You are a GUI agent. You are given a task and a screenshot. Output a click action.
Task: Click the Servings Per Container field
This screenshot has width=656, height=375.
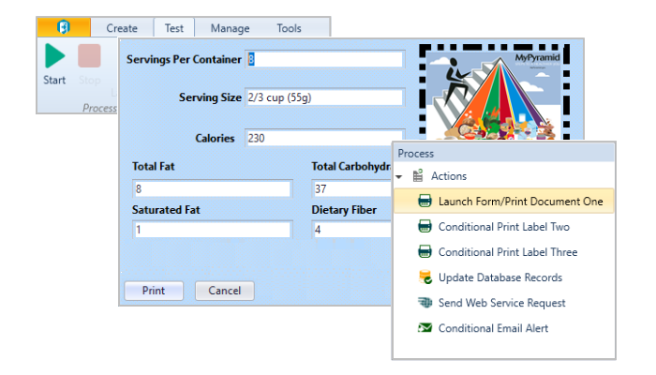point(324,59)
